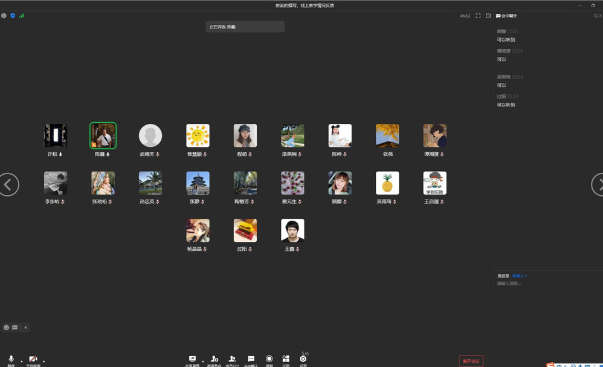This screenshot has width=603, height=367.
Task: Open meeting settings (设置) gear icon
Action: (x=303, y=359)
